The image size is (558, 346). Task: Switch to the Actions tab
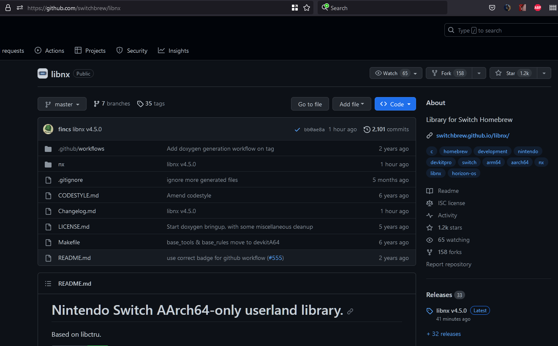pyautogui.click(x=49, y=51)
